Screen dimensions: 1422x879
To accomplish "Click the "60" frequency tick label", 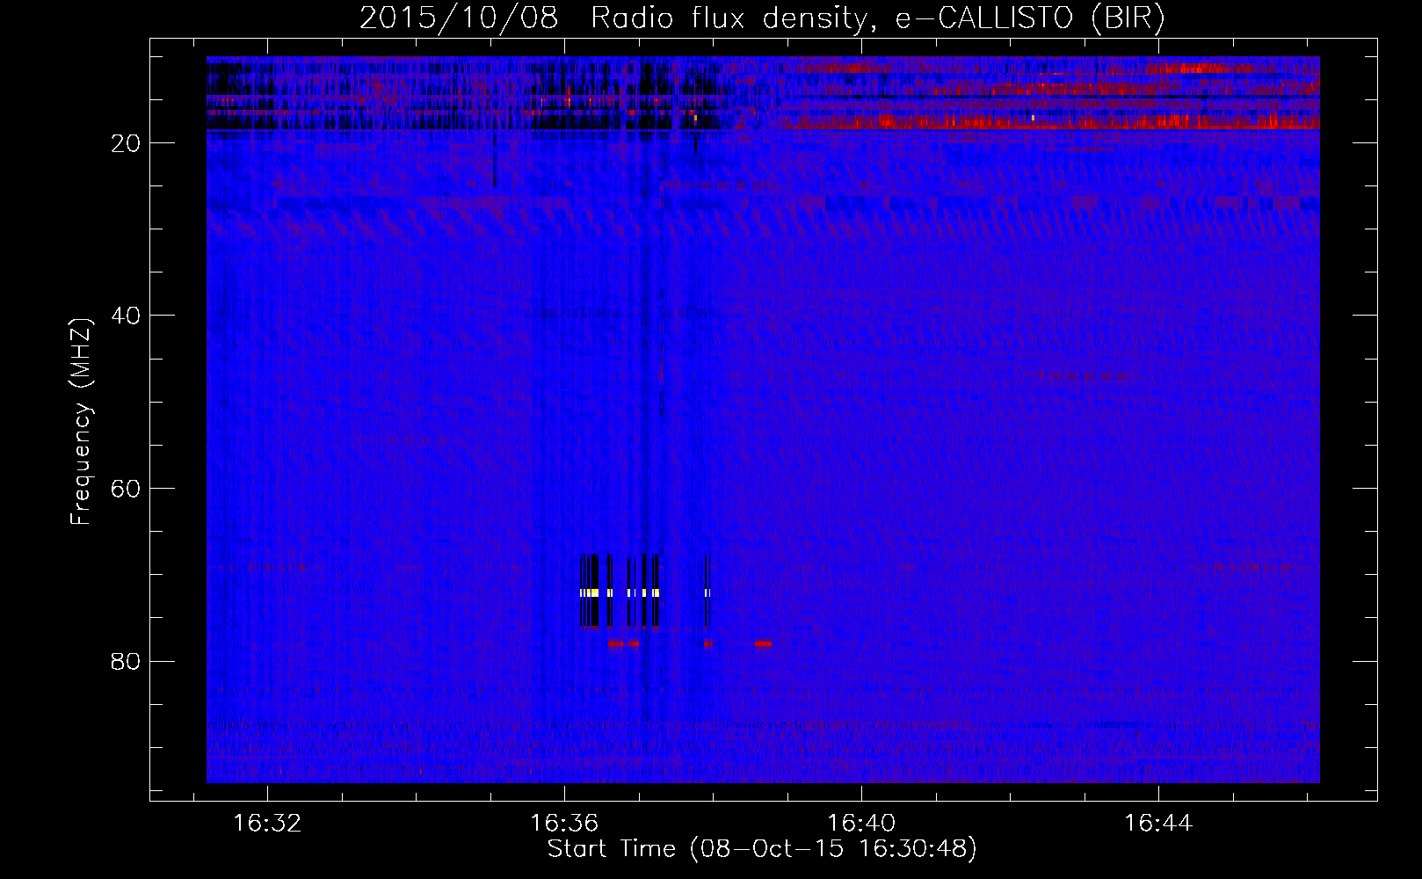I will [x=127, y=489].
